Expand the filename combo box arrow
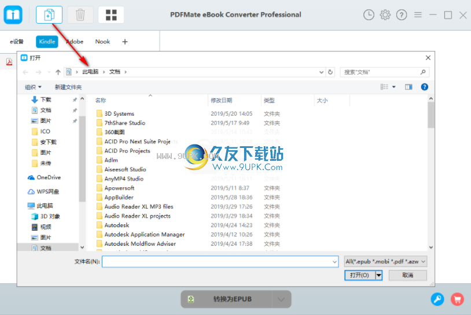Viewport: 471px width, 315px height. pyautogui.click(x=334, y=262)
